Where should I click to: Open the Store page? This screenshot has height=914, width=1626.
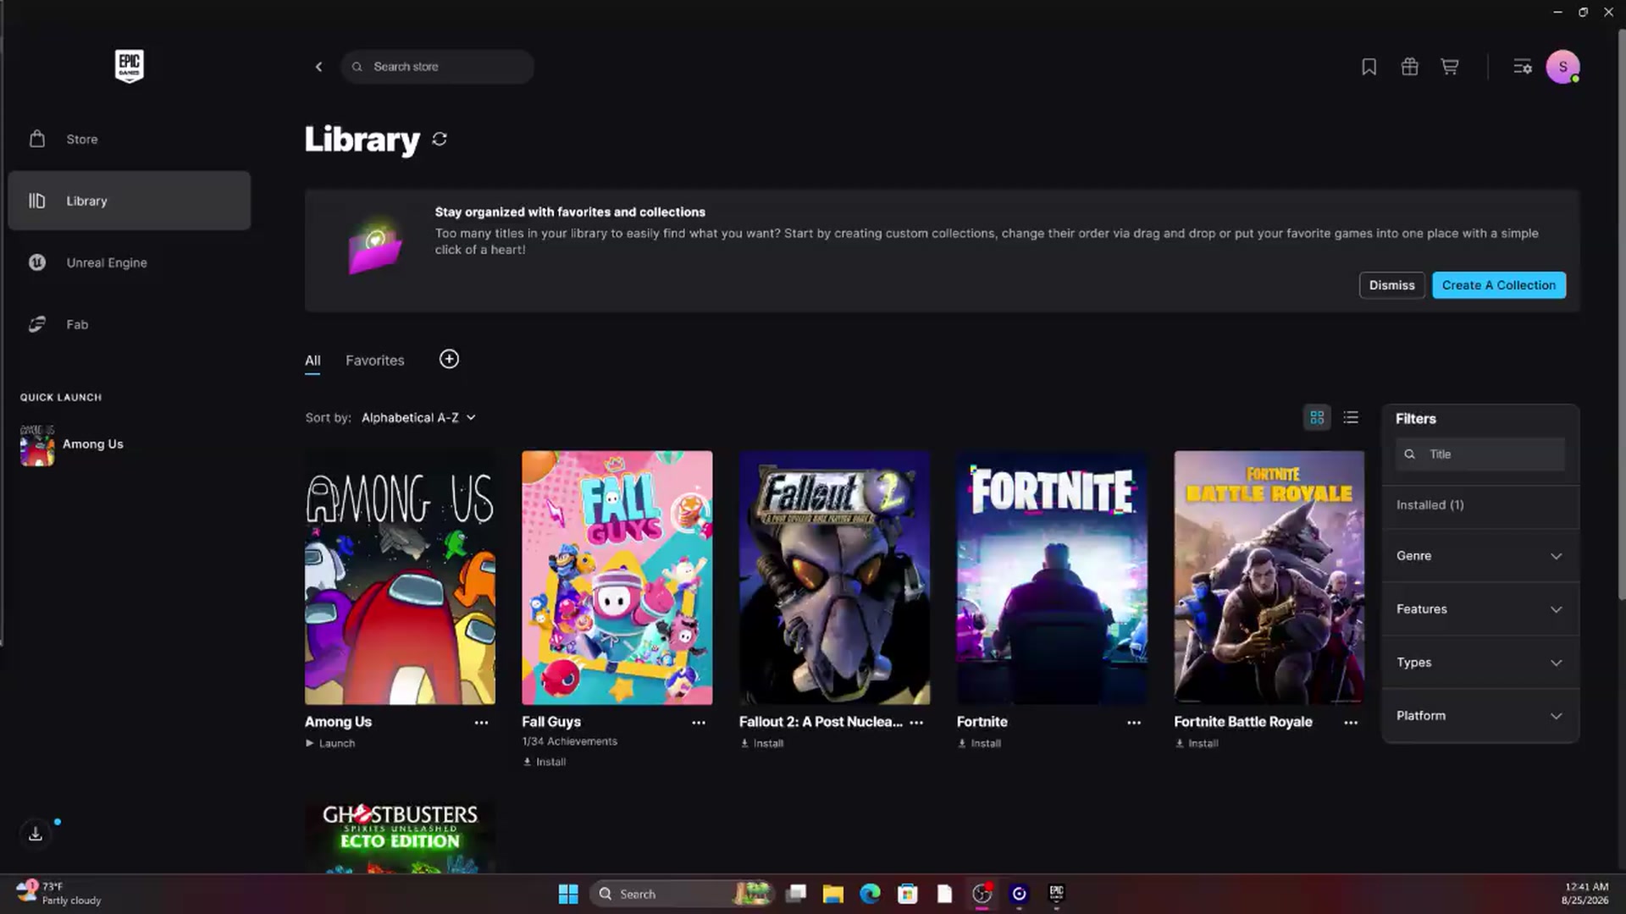point(129,139)
